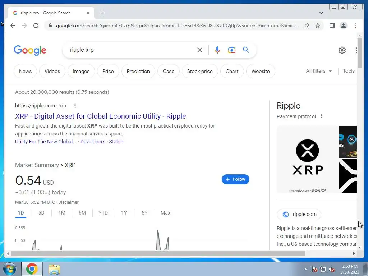Select the Case filter chip
This screenshot has width=368, height=276.
point(169,71)
